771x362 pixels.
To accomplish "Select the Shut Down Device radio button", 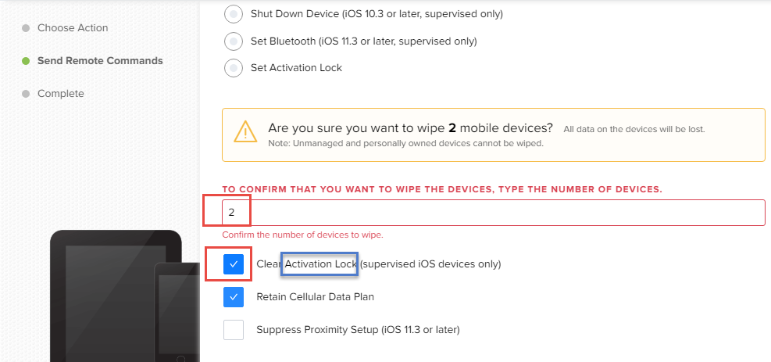I will pyautogui.click(x=234, y=14).
